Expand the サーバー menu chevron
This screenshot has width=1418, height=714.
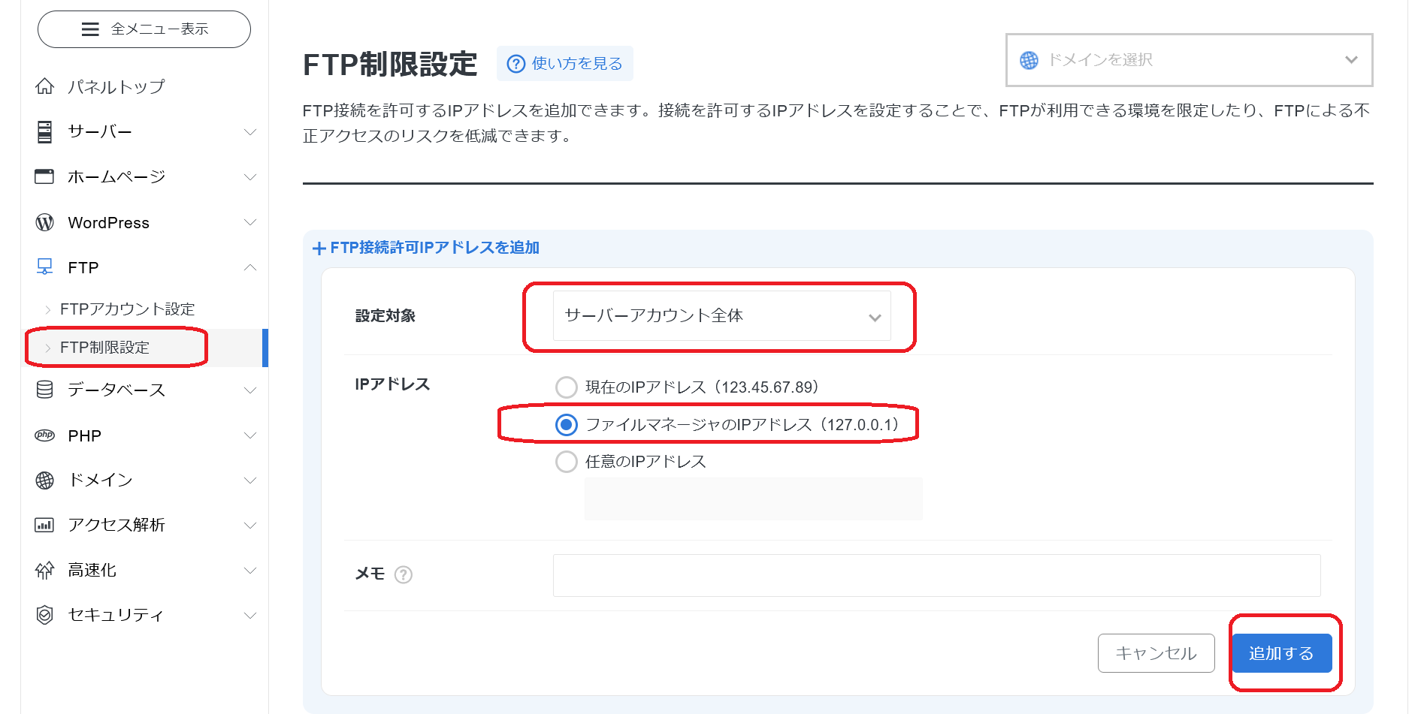[250, 132]
